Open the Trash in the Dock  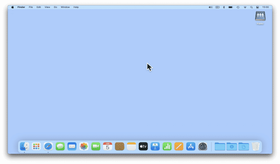pos(256,146)
